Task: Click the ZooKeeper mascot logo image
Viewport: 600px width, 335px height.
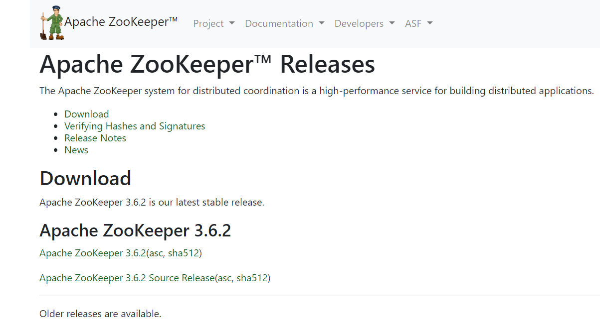Action: [x=52, y=23]
